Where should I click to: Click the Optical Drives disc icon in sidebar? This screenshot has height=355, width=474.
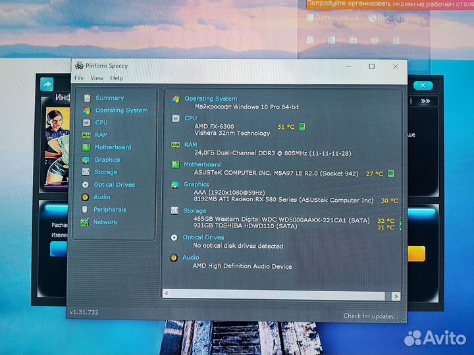(86, 185)
